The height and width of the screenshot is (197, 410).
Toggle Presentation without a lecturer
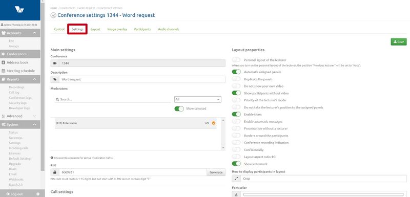point(236,128)
